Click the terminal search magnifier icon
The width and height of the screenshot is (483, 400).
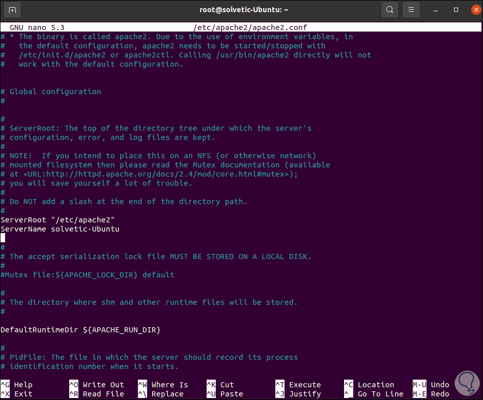pos(390,10)
